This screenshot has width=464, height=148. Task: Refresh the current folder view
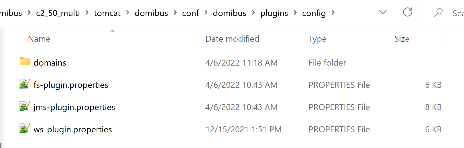[x=407, y=12]
